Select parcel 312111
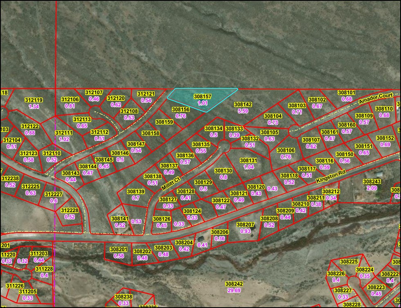401x308 pixels. click(x=64, y=133)
